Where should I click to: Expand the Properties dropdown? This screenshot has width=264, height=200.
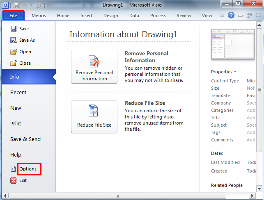tap(224, 72)
